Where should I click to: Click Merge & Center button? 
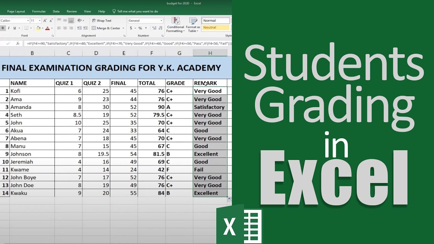pos(106,28)
